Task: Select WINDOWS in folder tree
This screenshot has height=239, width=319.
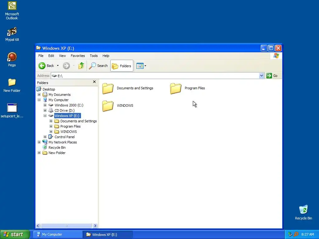Action: (69, 132)
